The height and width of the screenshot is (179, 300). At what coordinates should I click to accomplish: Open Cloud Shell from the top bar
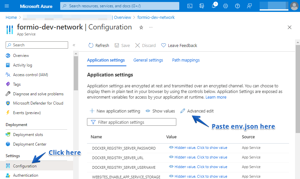(190, 6)
